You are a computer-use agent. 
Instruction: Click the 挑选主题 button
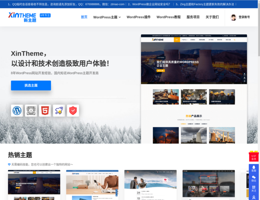click(31, 86)
